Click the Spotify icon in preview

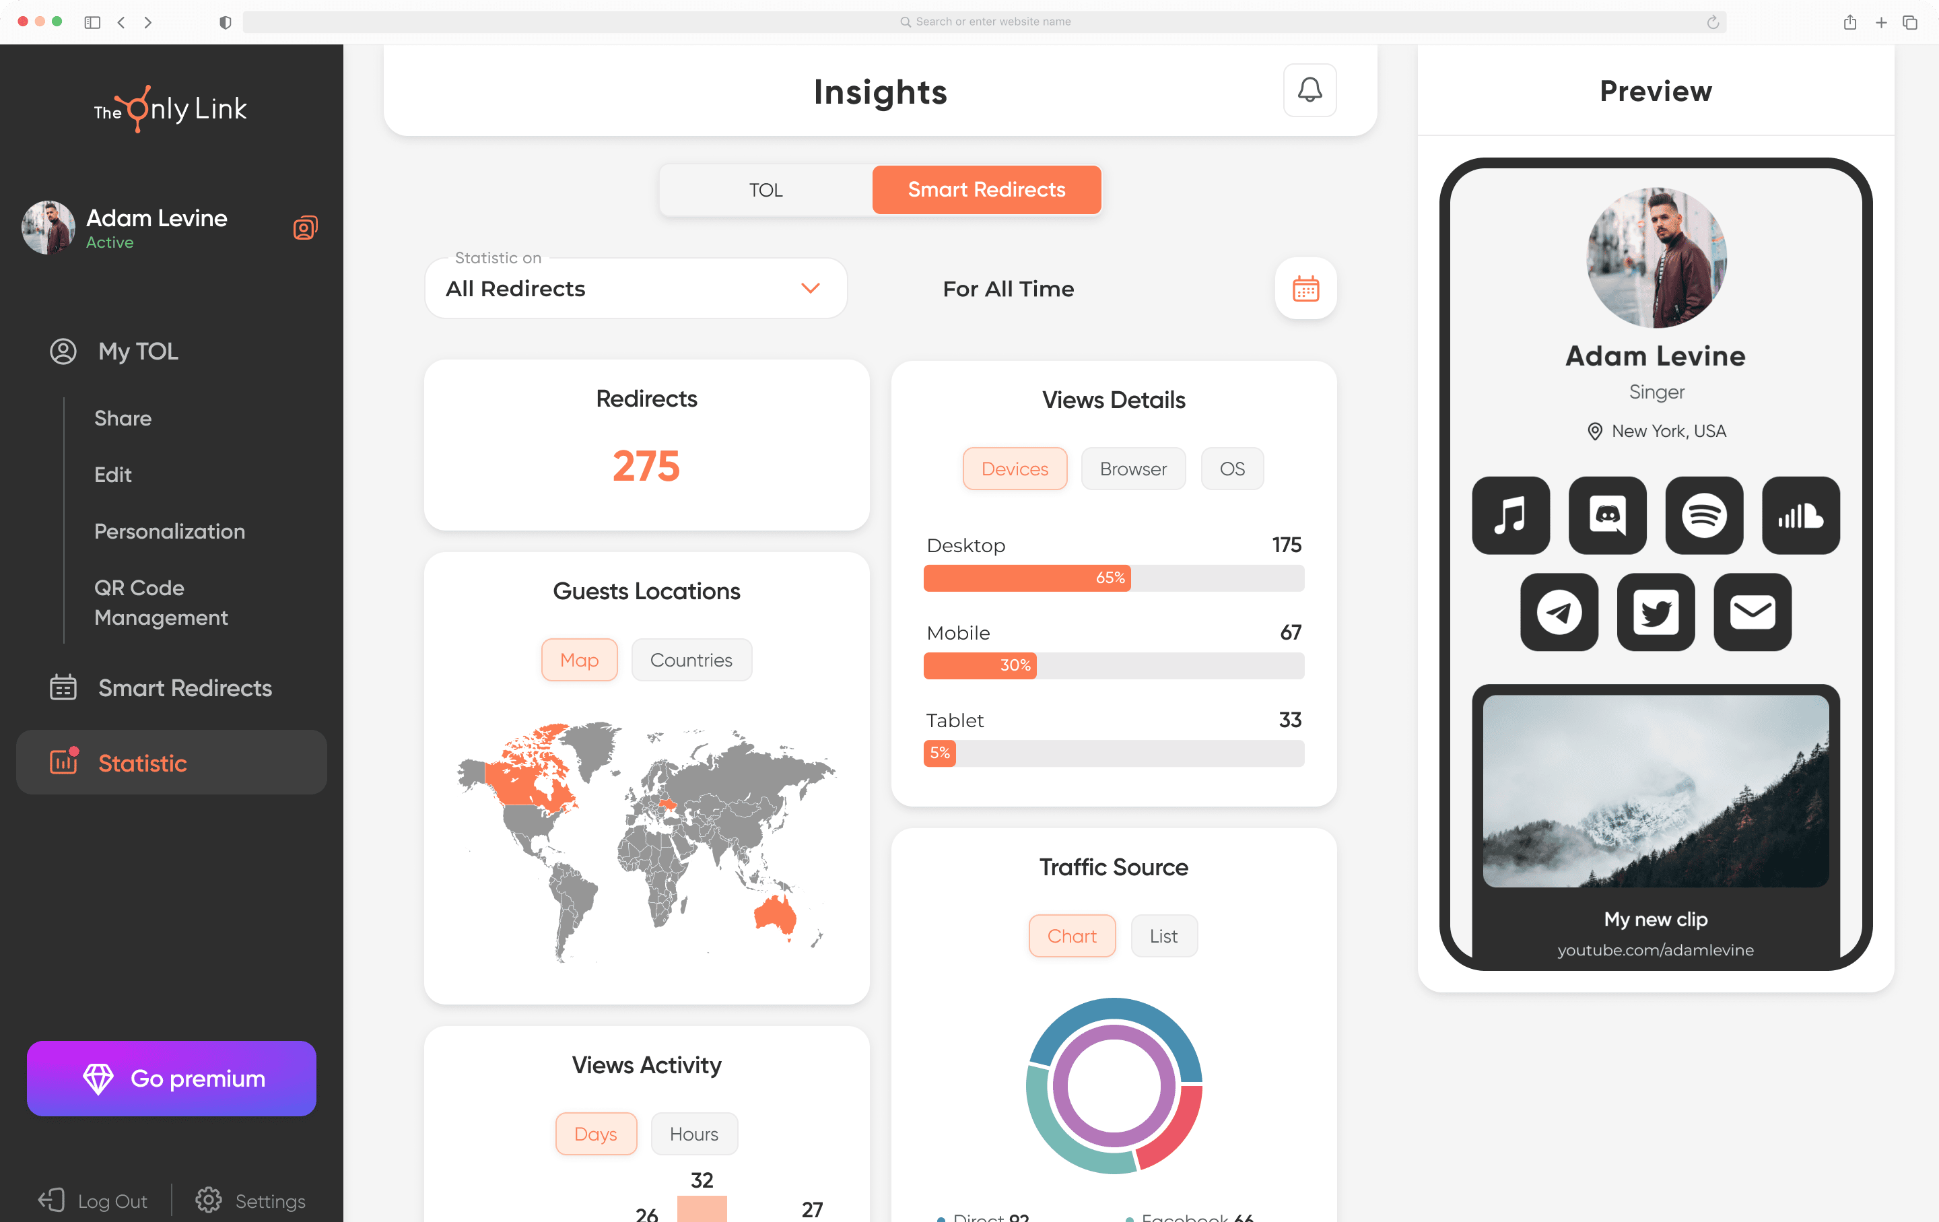point(1704,515)
